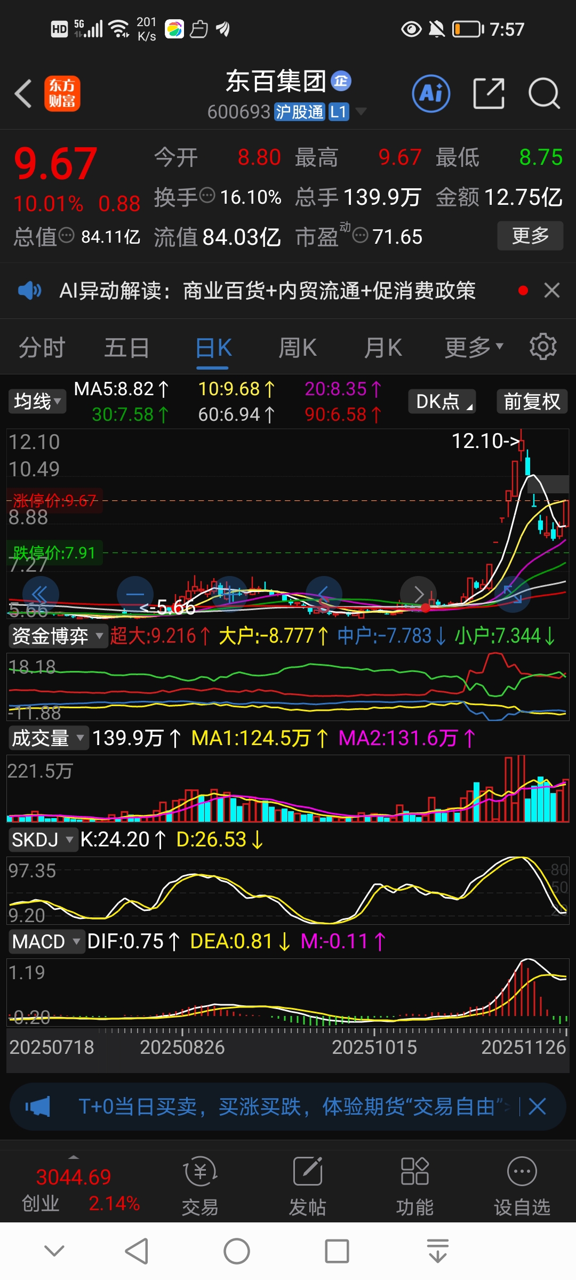Tap the 超大:9.216 capital flow value

pyautogui.click(x=159, y=636)
